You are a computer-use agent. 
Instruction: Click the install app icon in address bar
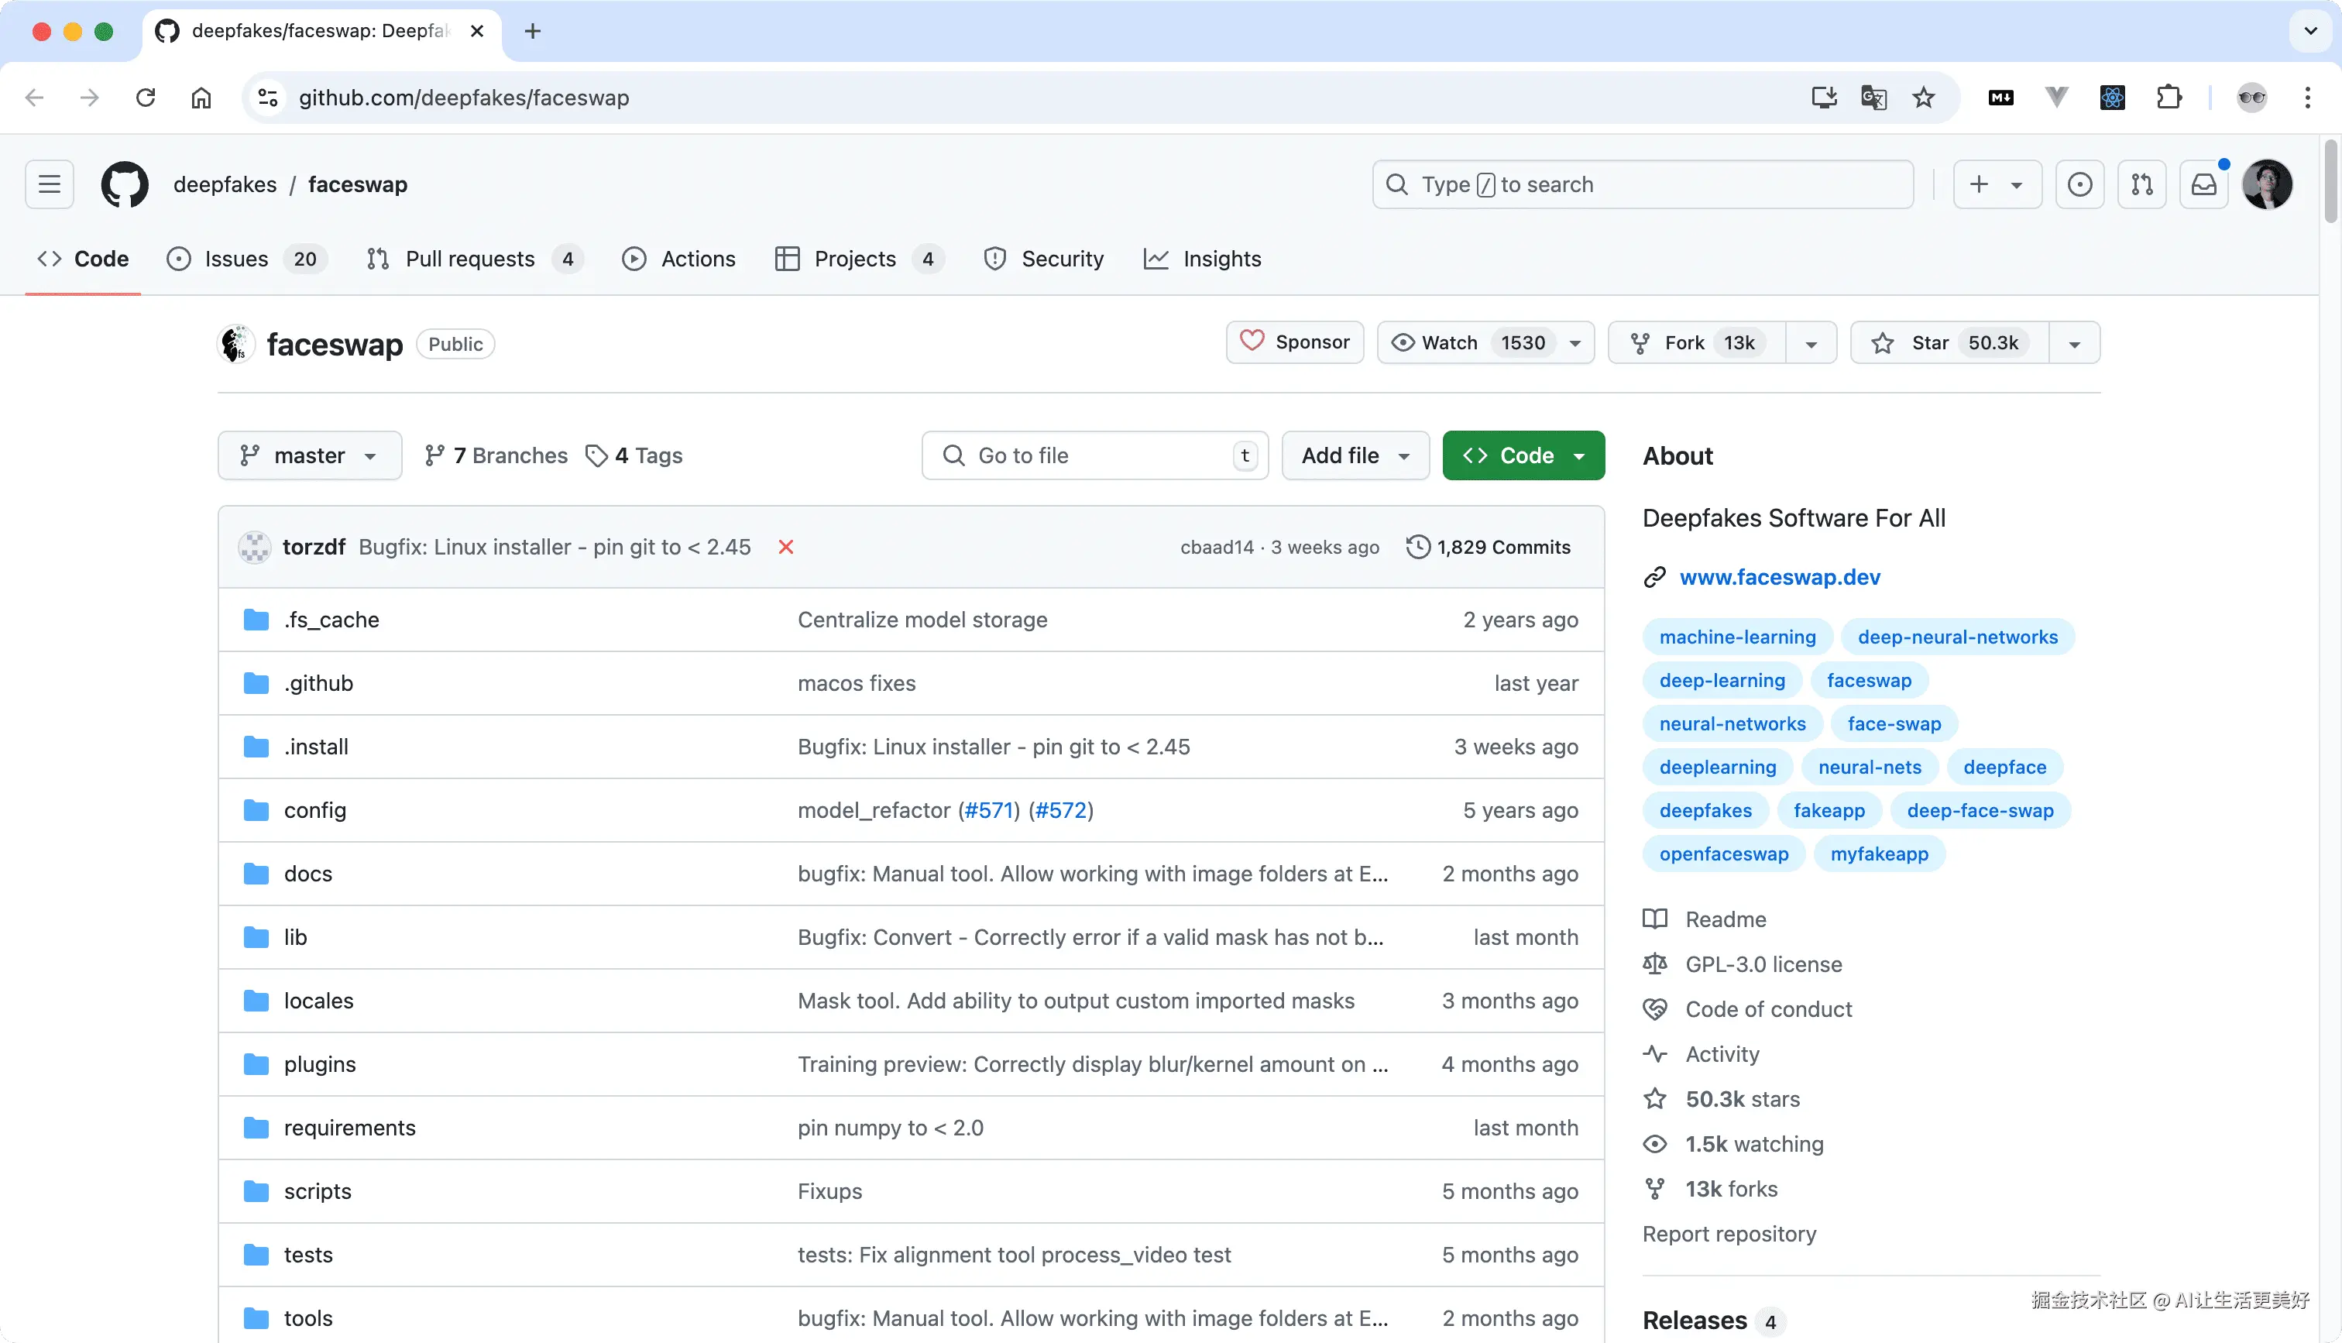[1824, 98]
